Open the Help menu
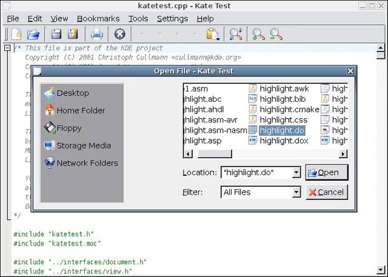The image size is (388, 277). click(205, 19)
